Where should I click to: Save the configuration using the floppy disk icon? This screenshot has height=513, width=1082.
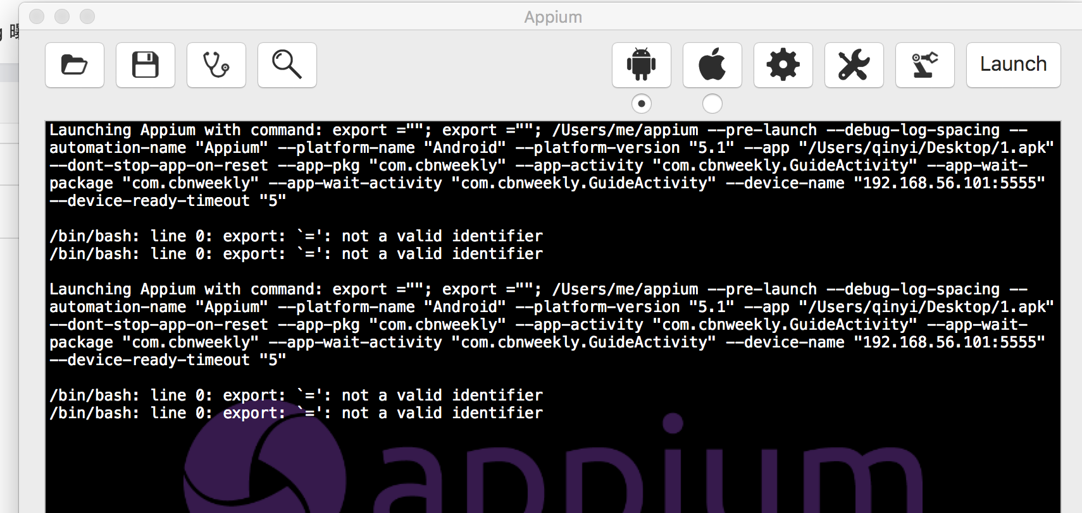point(146,65)
